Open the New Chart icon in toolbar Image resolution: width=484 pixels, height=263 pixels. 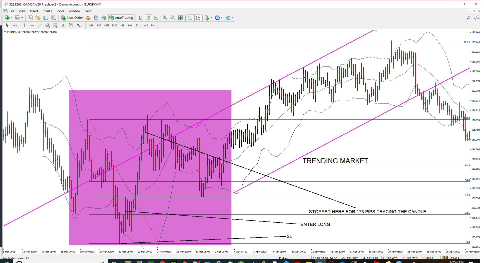7,18
